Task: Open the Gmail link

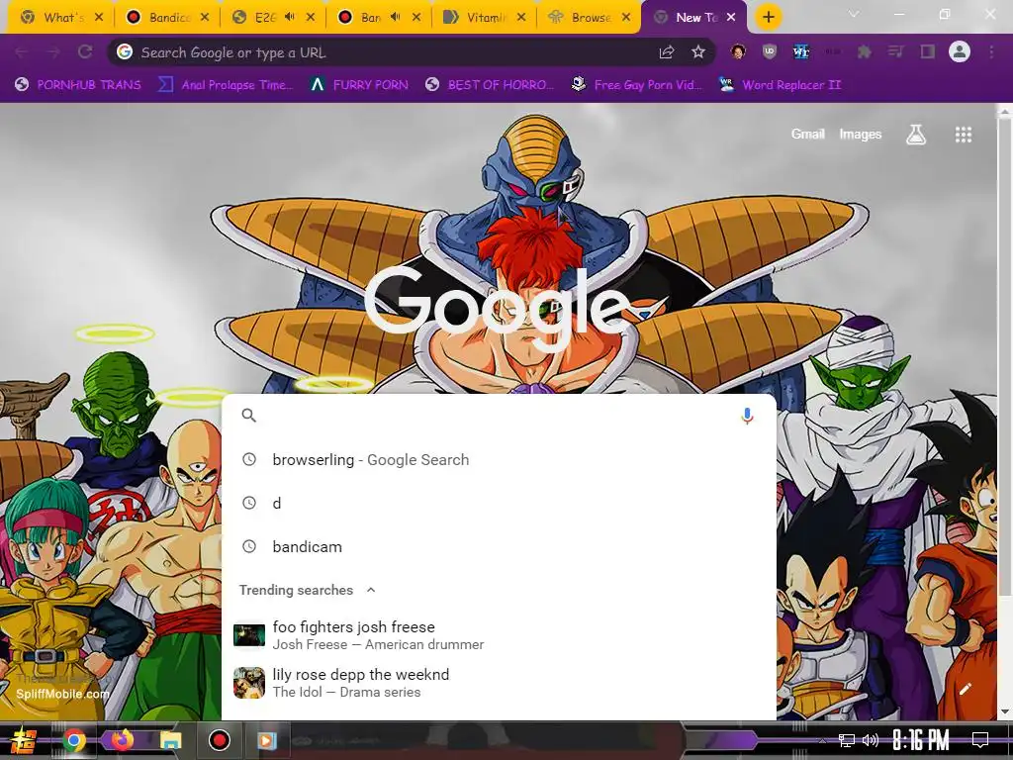Action: click(x=807, y=134)
